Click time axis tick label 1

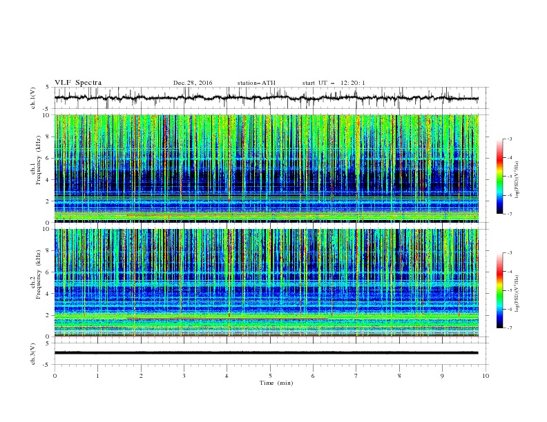pyautogui.click(x=97, y=376)
